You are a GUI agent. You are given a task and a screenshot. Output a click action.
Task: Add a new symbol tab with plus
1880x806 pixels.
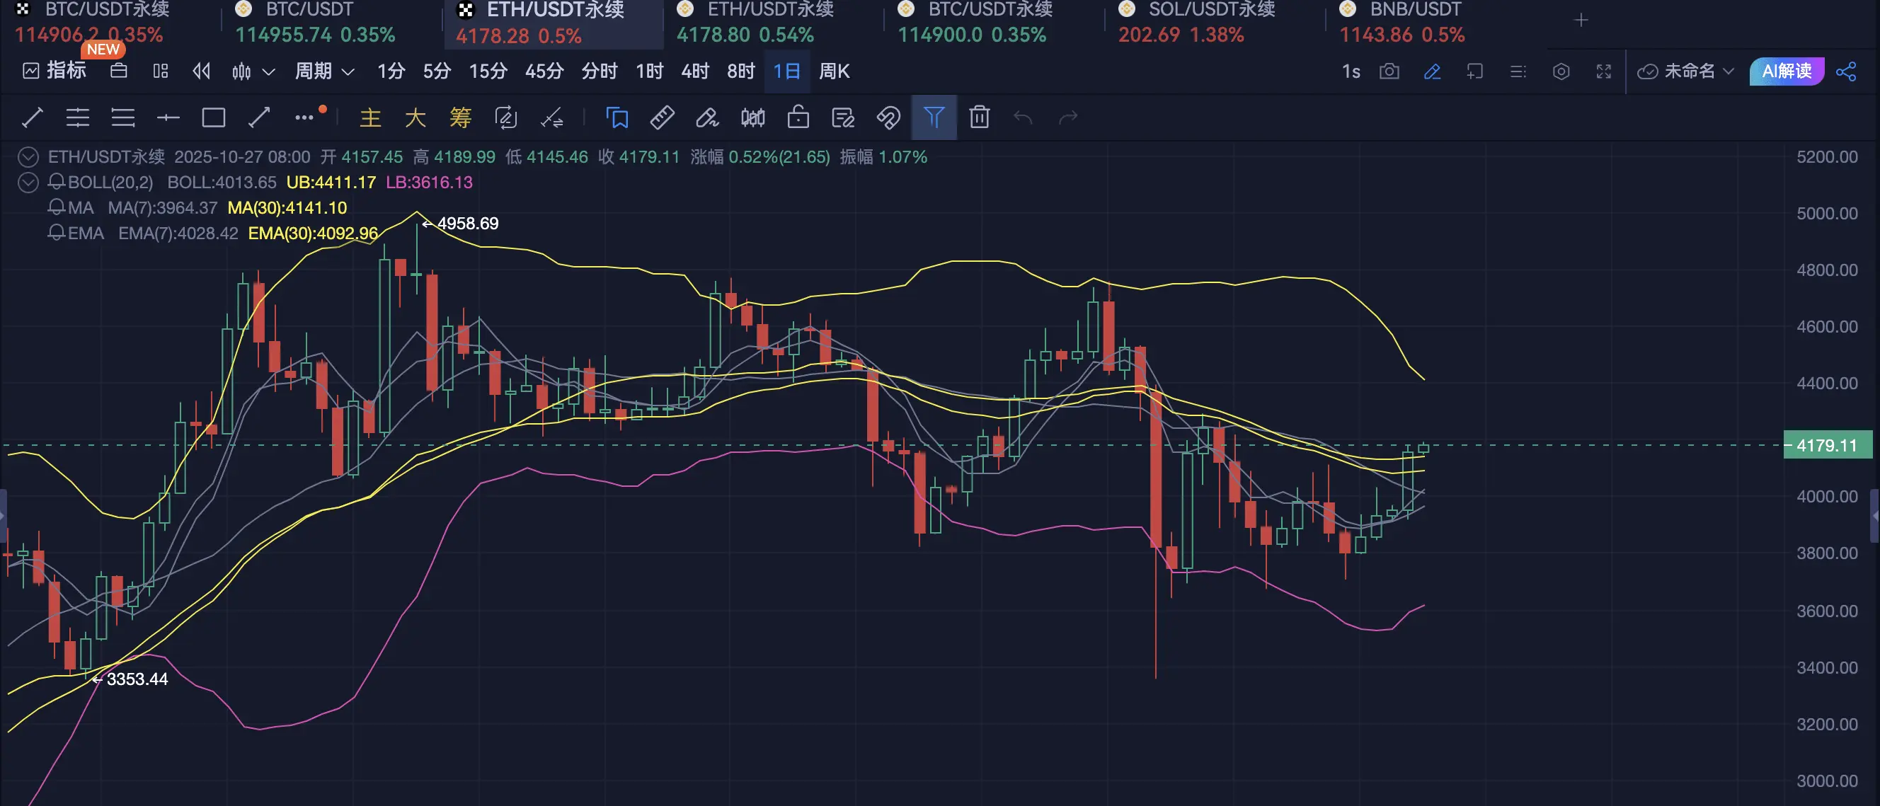pyautogui.click(x=1581, y=21)
